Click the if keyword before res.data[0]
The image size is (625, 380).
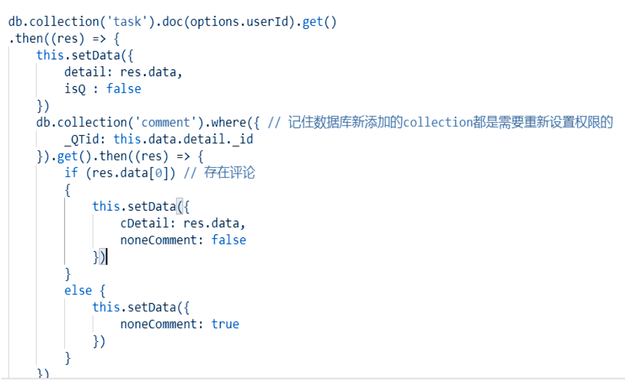71,172
